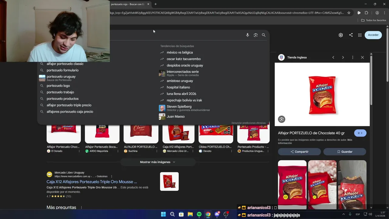
Task: Open Google quick settings gear
Action: [x=341, y=35]
